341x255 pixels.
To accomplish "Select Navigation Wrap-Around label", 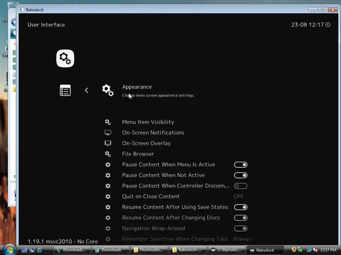I will pos(154,228).
